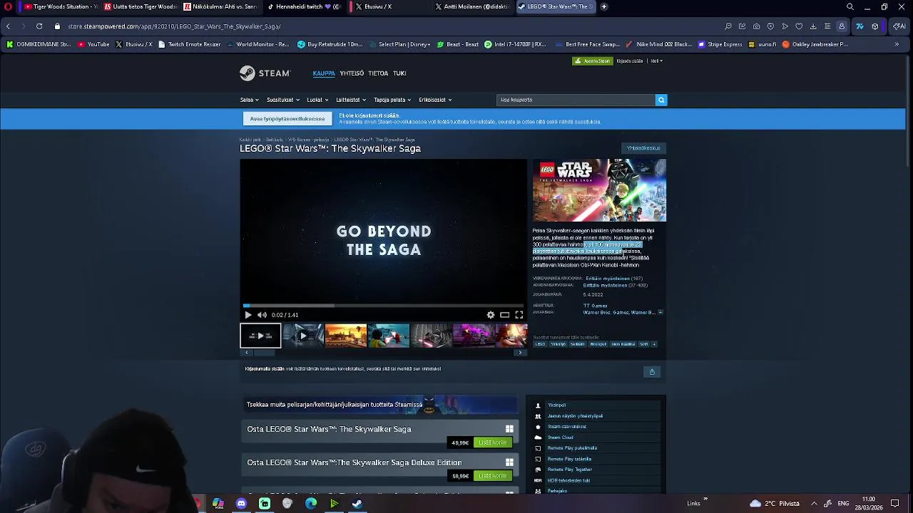Open the Suositukset dropdown menu

[x=282, y=100]
